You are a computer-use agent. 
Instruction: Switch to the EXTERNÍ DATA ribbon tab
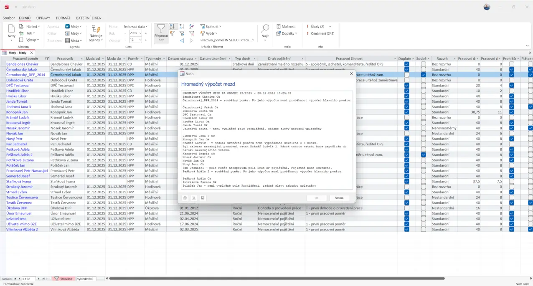click(88, 18)
